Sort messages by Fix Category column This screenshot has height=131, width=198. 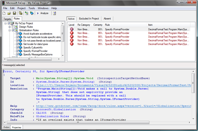tap(84, 25)
